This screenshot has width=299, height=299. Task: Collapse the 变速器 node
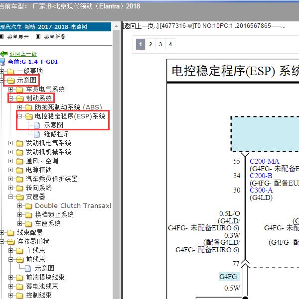pos(10,197)
